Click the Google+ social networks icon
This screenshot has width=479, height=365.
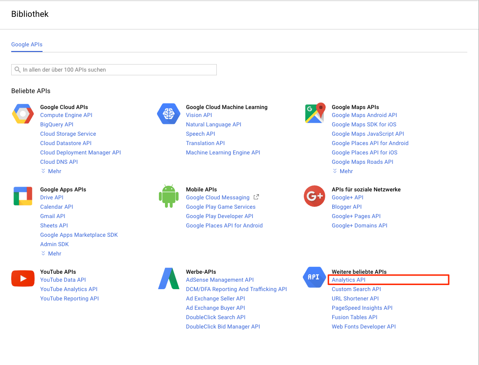315,196
